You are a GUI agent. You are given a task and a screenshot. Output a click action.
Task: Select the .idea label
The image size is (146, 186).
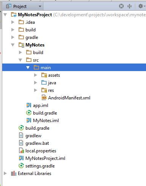tap(30, 22)
